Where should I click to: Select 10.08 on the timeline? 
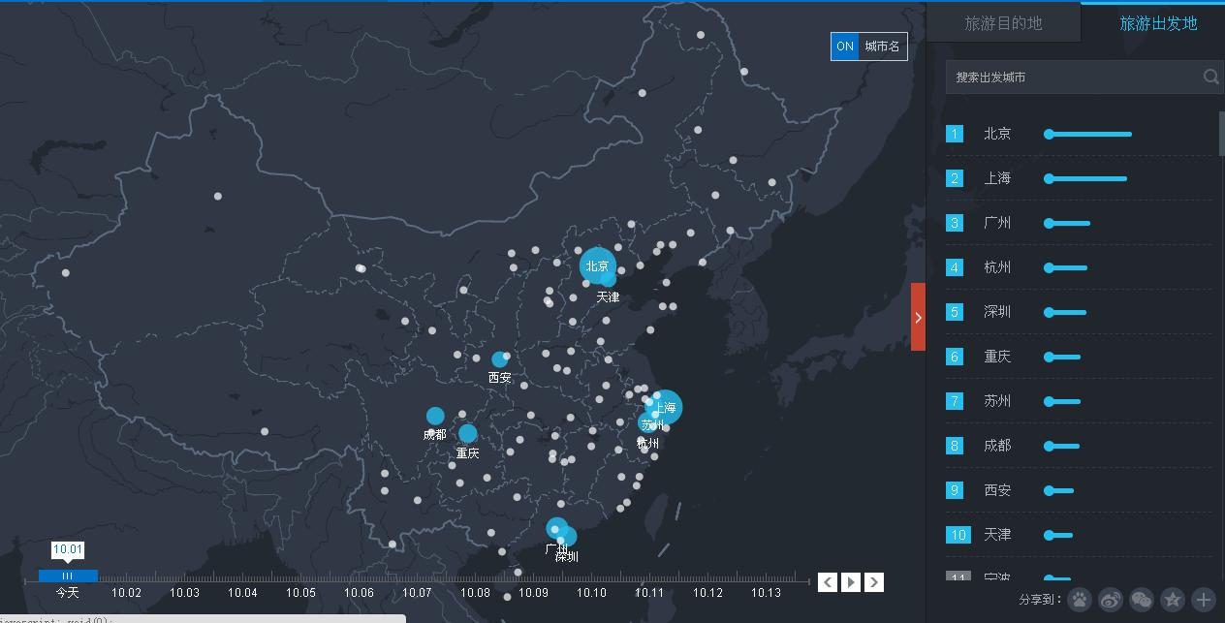(x=475, y=592)
